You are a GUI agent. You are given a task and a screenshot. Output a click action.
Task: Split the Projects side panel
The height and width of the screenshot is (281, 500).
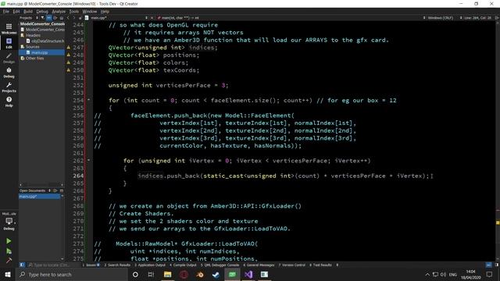tap(55, 18)
